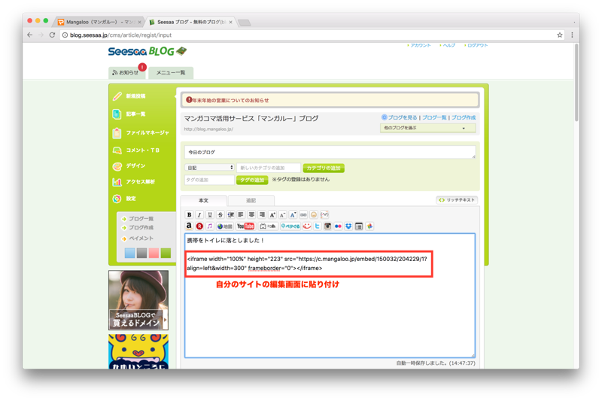
Task: Expand the 他のブログを選ぶ dropdown
Action: tap(427, 128)
